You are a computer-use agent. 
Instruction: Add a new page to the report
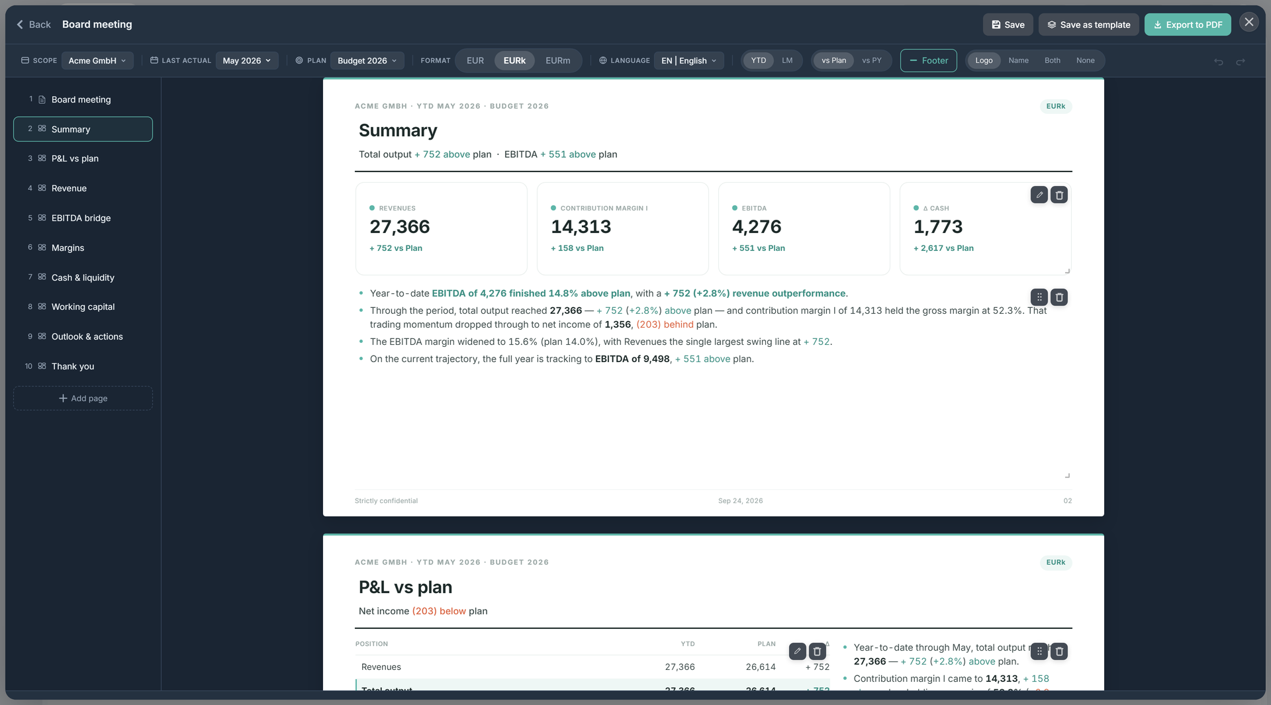pyautogui.click(x=83, y=398)
